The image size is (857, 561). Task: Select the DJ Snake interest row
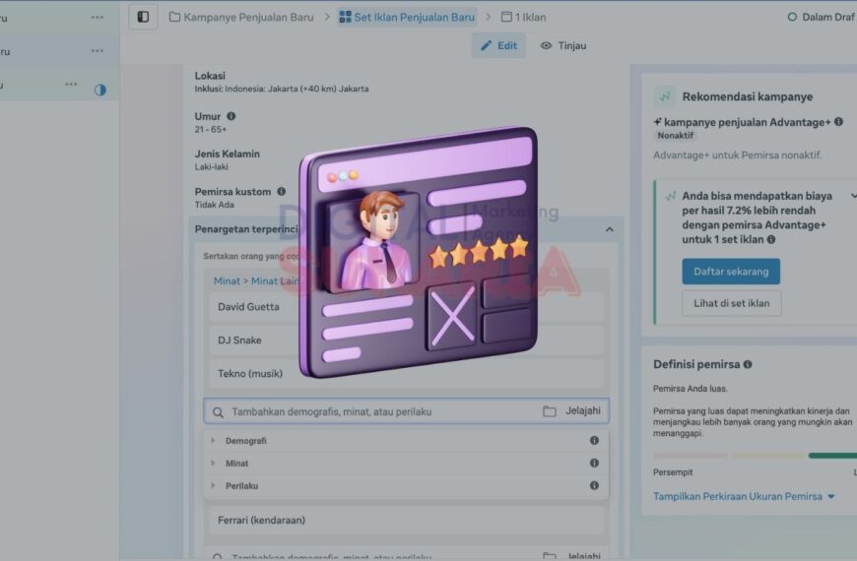point(406,340)
